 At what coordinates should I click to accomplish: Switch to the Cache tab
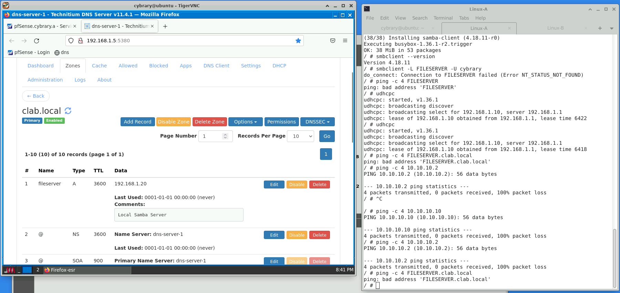(99, 66)
